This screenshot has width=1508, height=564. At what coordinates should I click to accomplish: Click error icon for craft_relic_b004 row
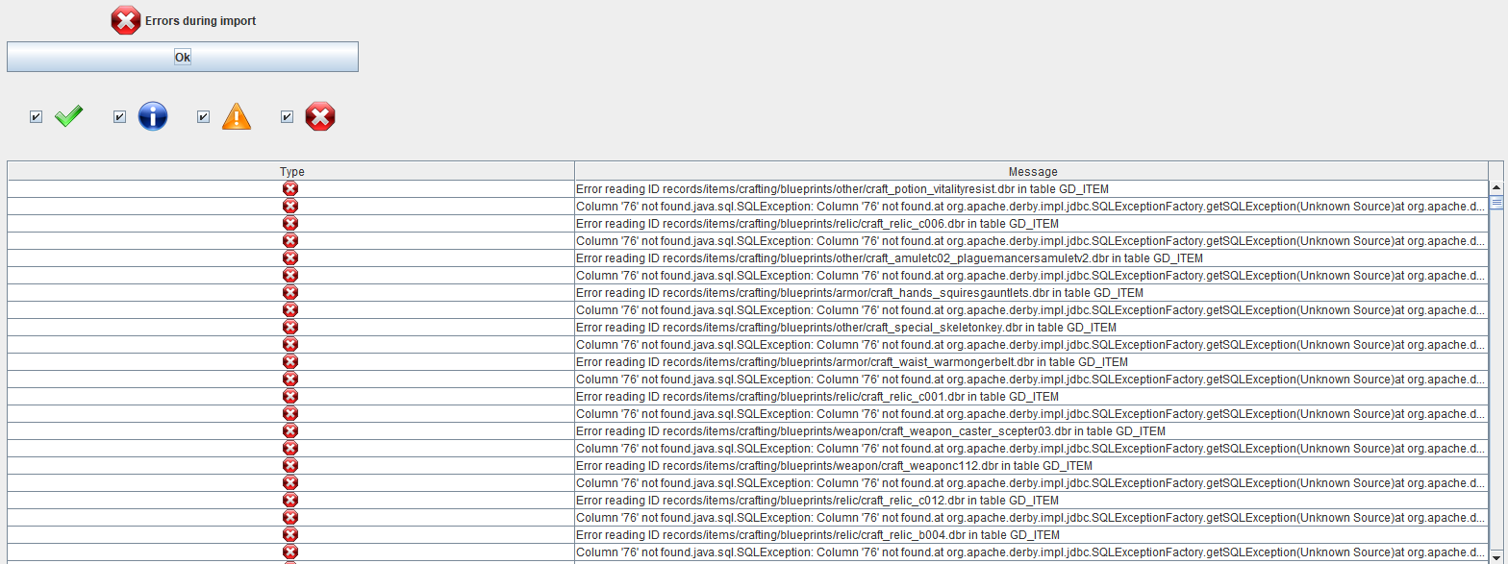[x=290, y=535]
